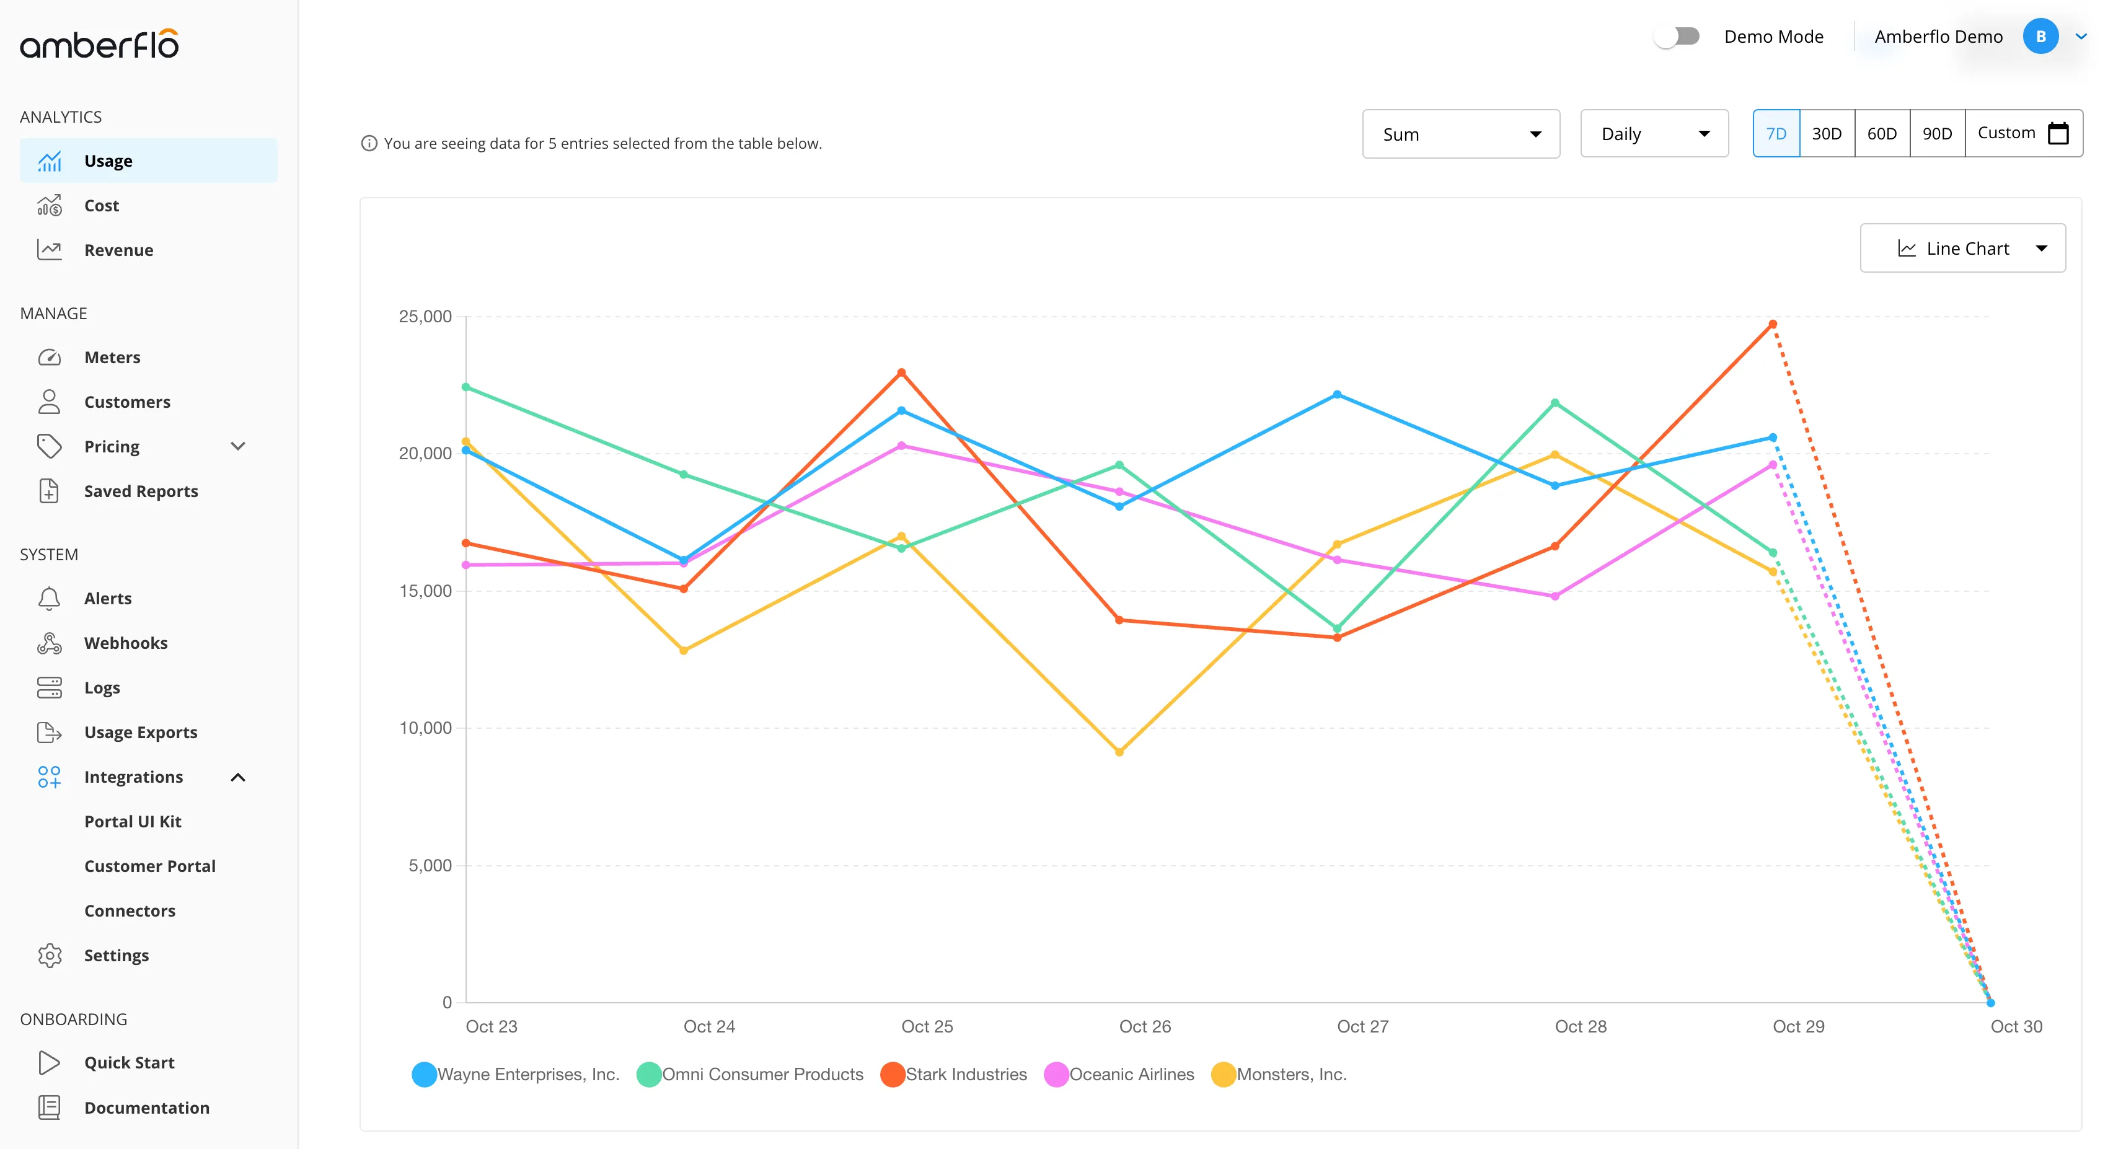Collapse the Integrations submenu chevron

[x=237, y=778]
